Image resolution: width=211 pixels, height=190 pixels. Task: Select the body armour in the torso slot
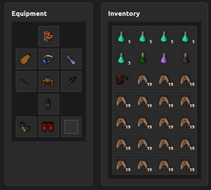pos(49,82)
